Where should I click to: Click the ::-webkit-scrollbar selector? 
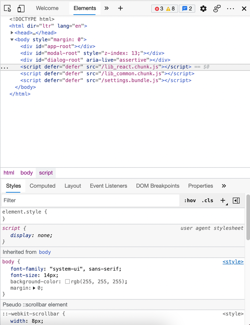tap(31, 314)
